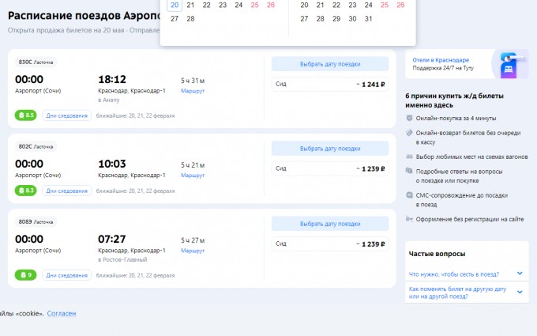This screenshot has height=336, width=537.
Task: Open the Маршрут link for the 5 ч 21 м train
Action: pyautogui.click(x=192, y=175)
